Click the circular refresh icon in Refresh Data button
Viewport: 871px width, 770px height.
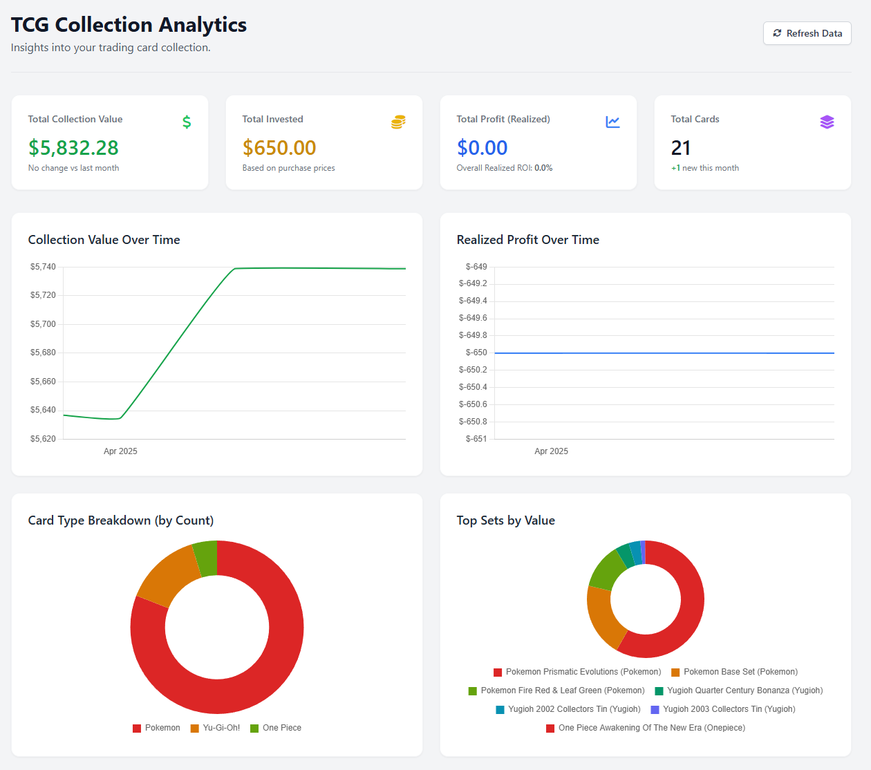[777, 32]
